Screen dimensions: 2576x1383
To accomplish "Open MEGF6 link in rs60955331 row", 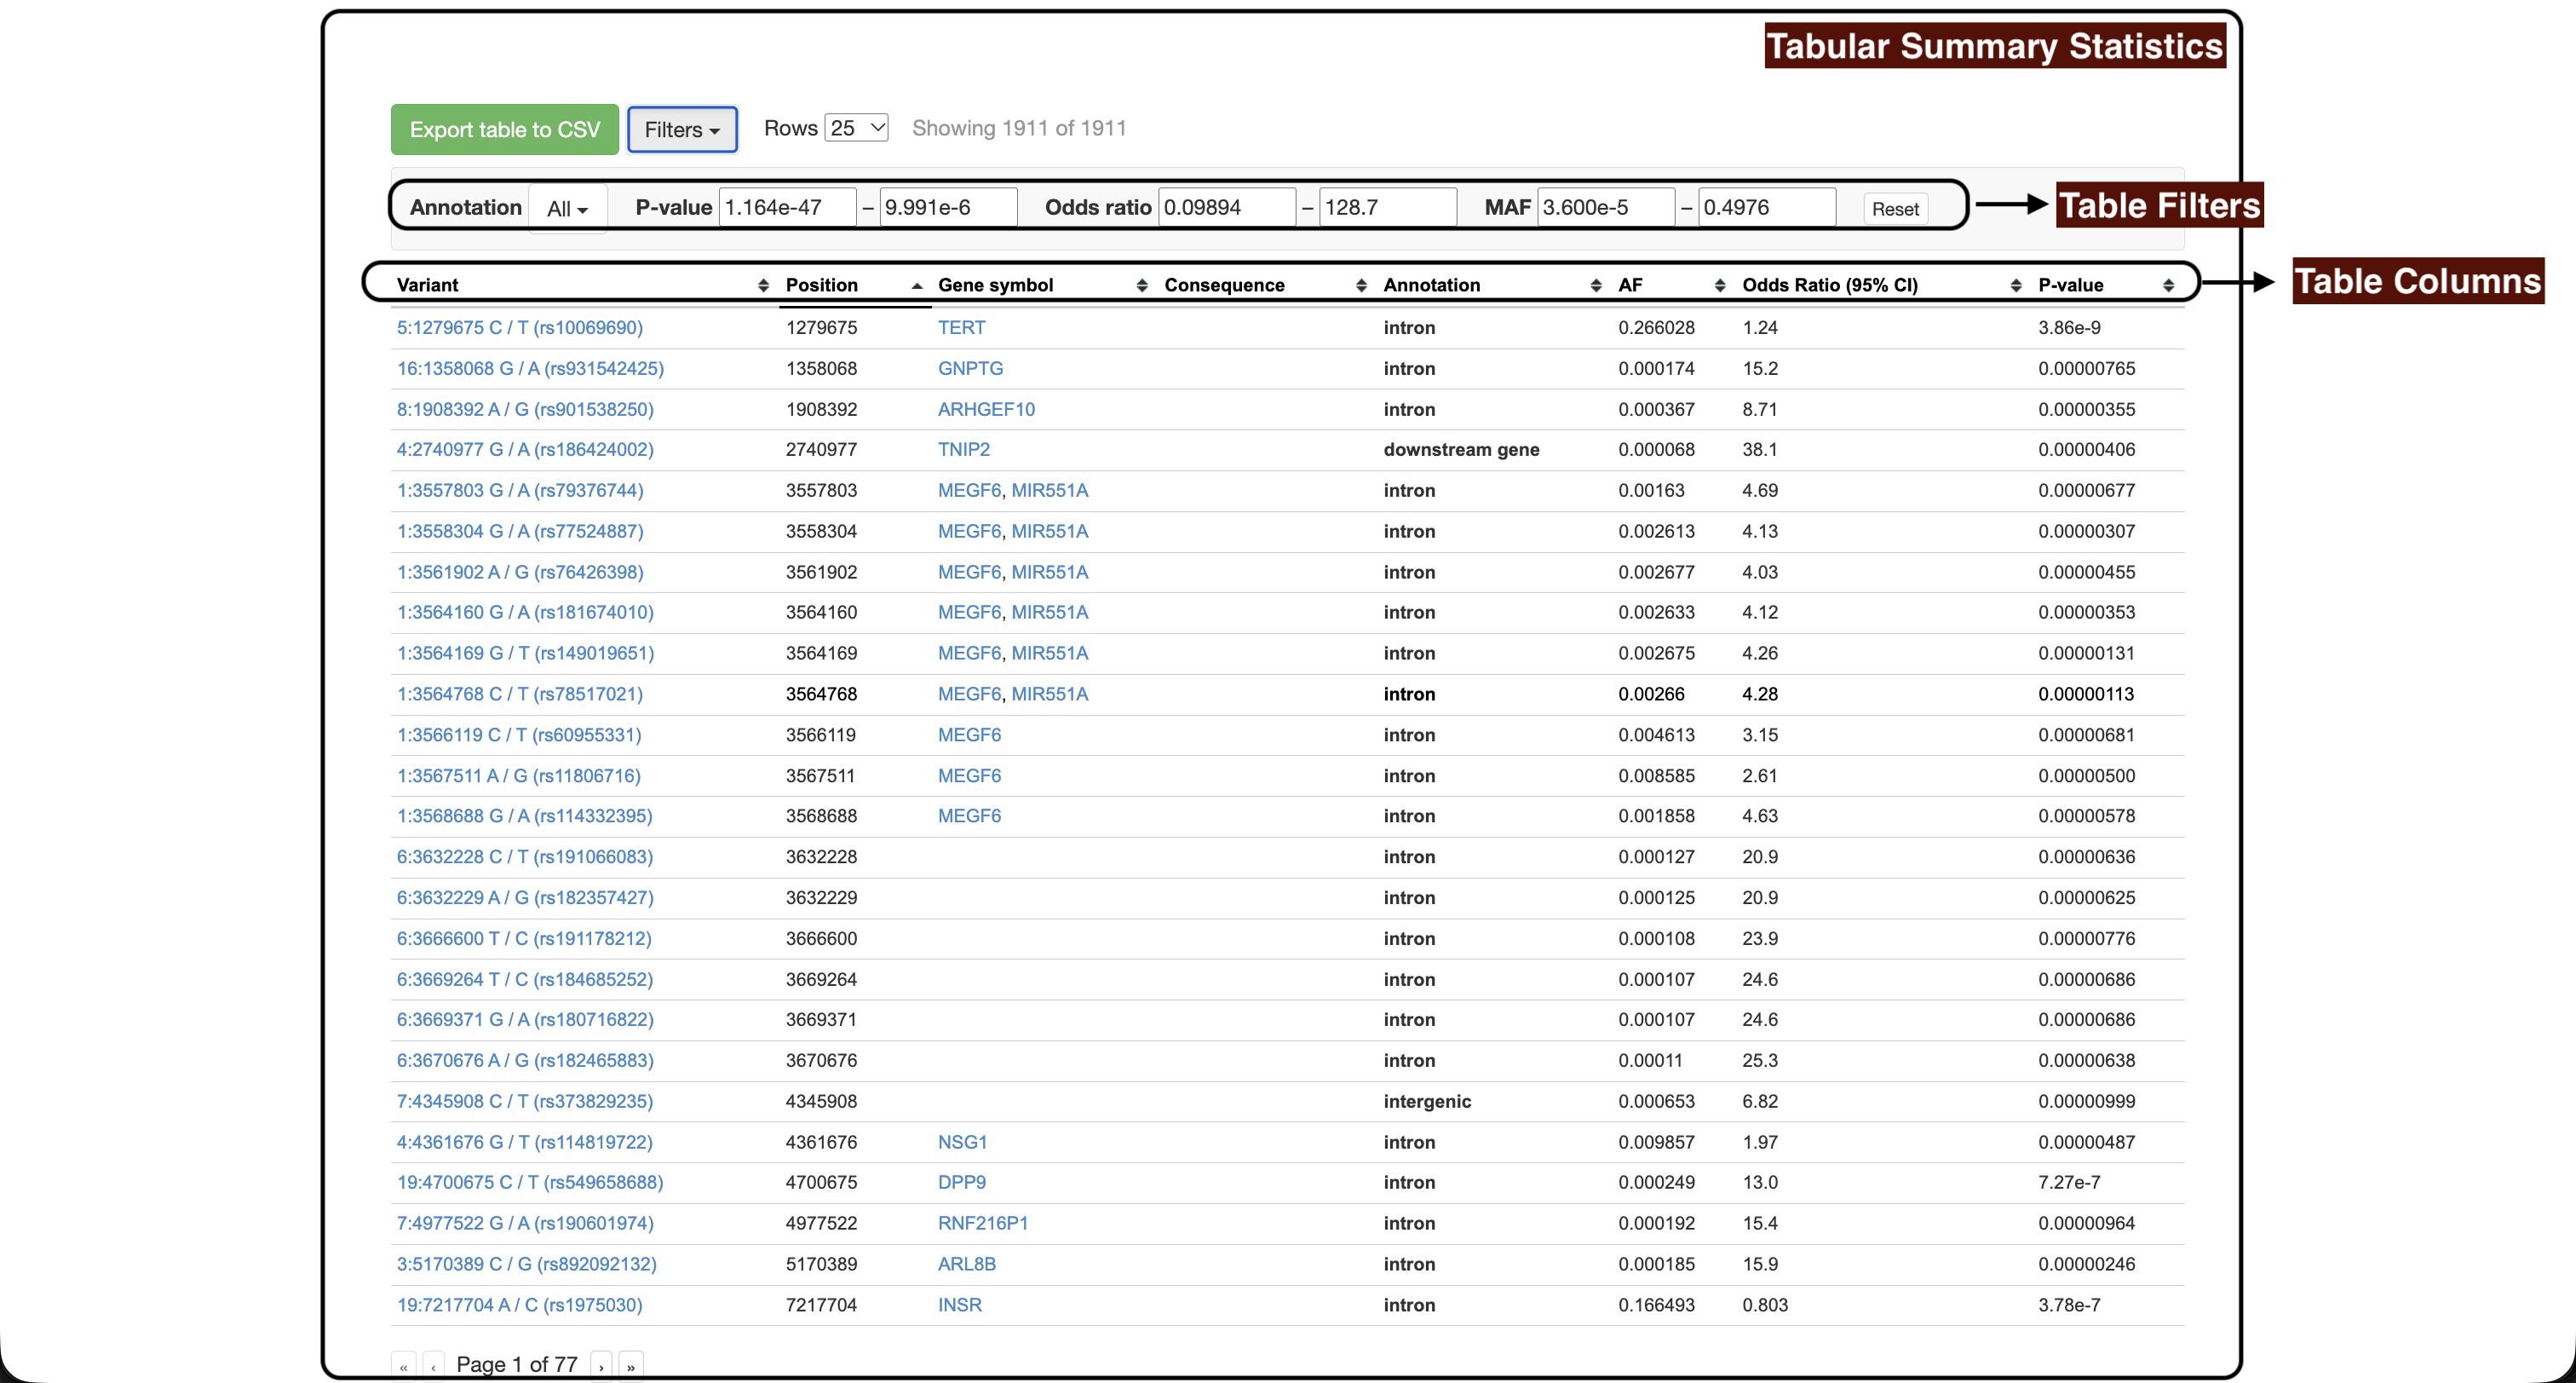I will (x=969, y=735).
